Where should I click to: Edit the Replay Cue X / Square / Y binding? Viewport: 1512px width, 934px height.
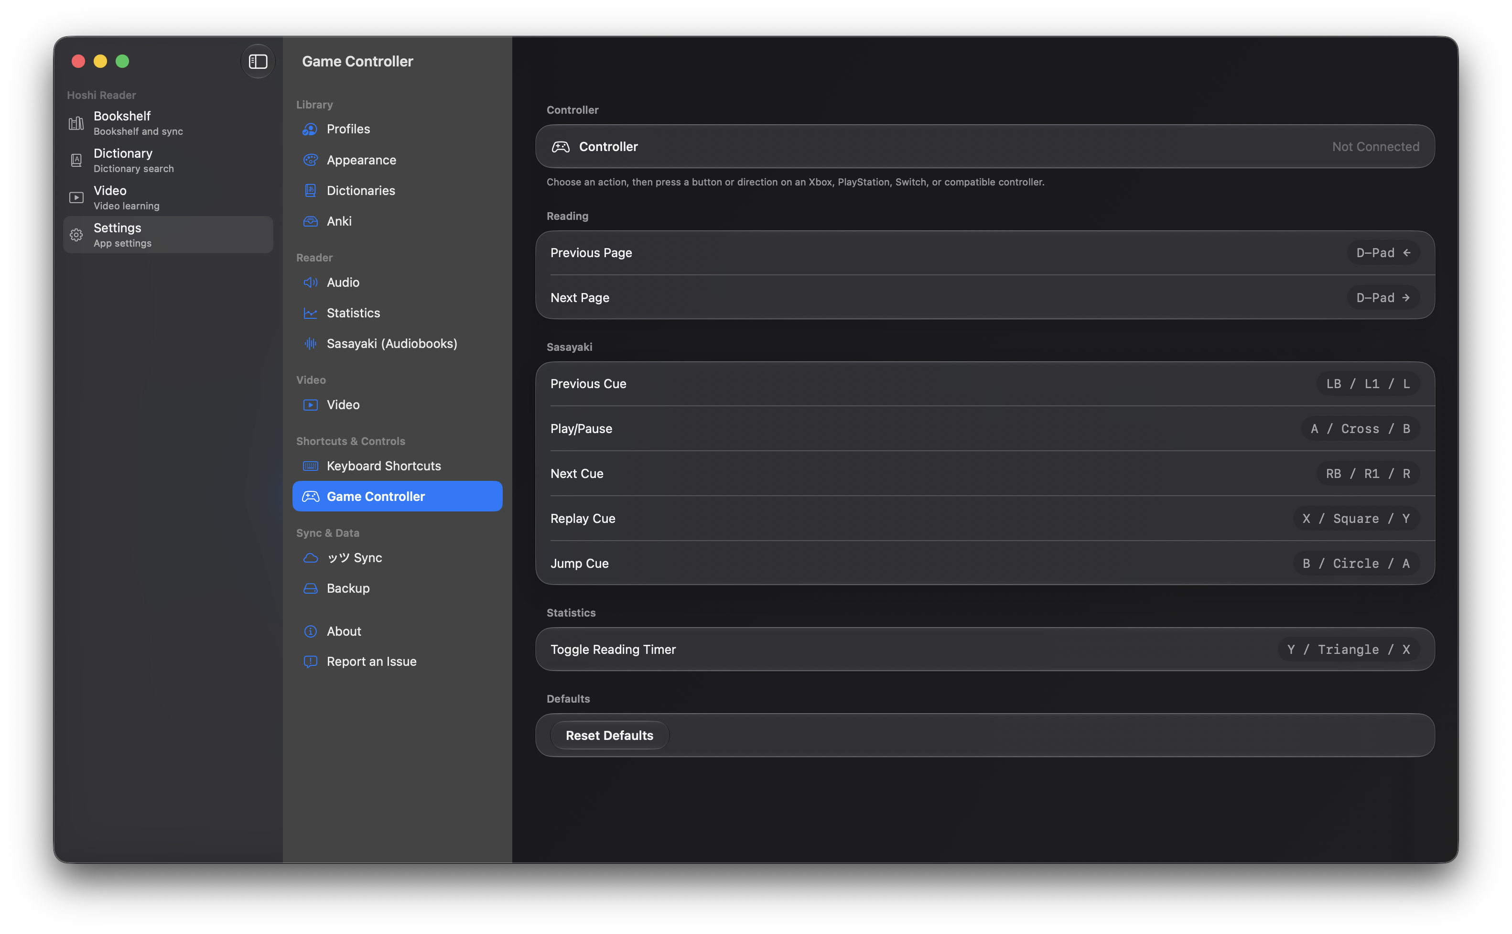tap(1356, 519)
